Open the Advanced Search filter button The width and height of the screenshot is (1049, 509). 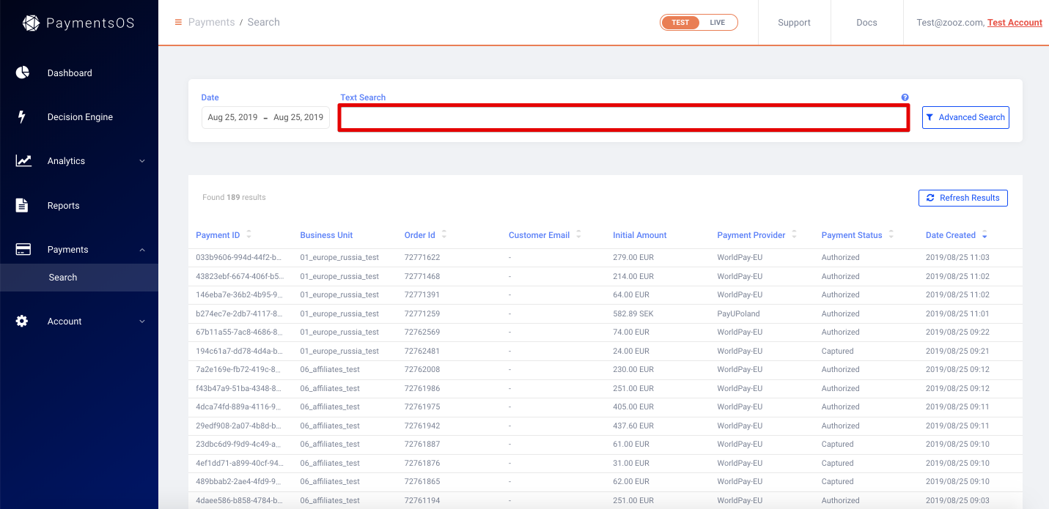(965, 117)
